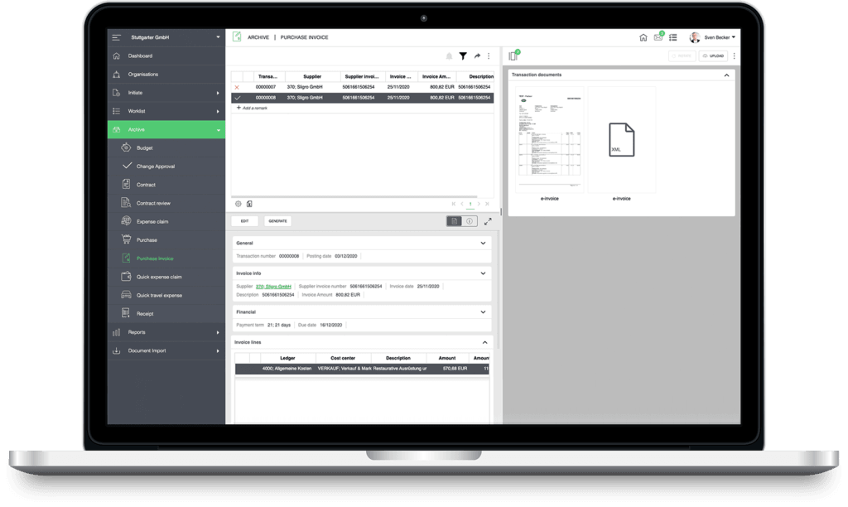The image size is (848, 507).
Task: Expand the Reports menu in the sidebar
Action: click(166, 332)
